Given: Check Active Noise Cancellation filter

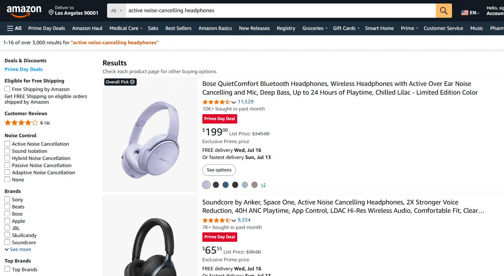Looking at the screenshot, I should 7,144.
